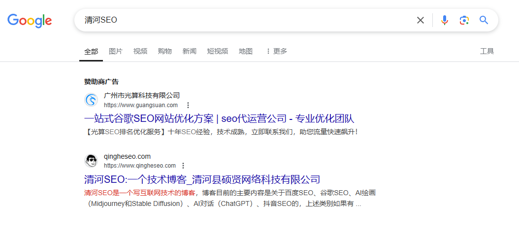
Task: Go to the 短视频 tab
Action: click(x=218, y=51)
